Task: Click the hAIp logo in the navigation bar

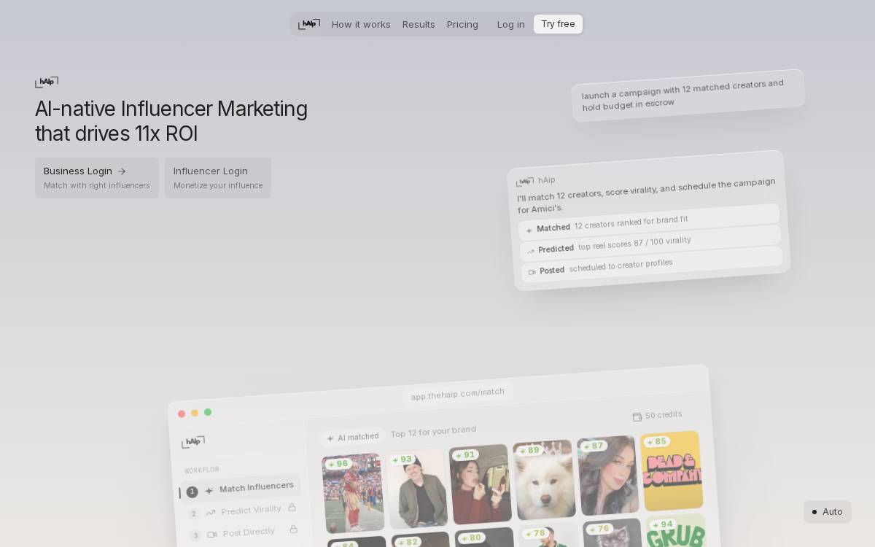Action: coord(309,24)
